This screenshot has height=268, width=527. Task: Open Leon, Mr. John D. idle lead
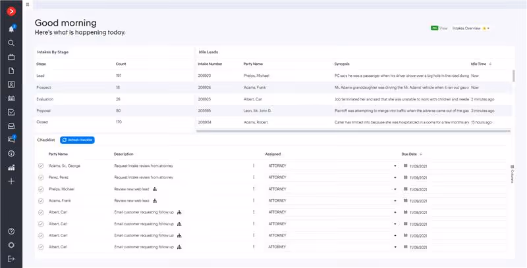pos(258,110)
